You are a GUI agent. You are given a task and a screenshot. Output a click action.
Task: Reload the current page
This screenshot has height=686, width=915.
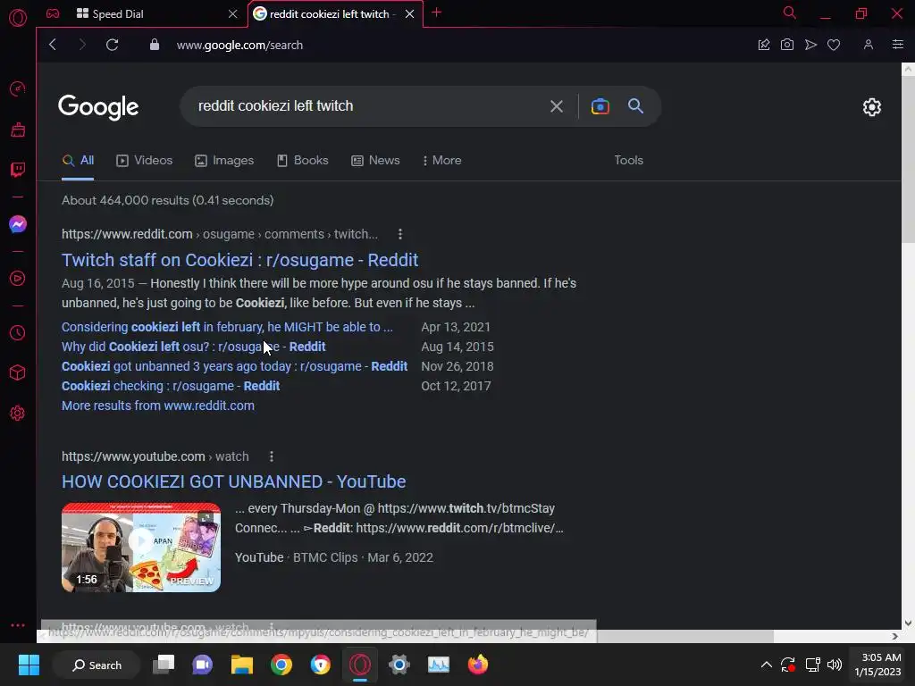pyautogui.click(x=112, y=45)
